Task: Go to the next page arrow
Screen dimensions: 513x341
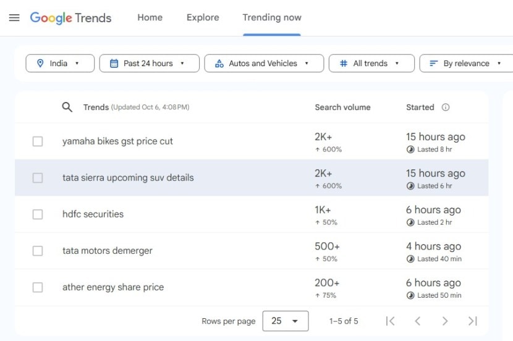Action: 445,321
